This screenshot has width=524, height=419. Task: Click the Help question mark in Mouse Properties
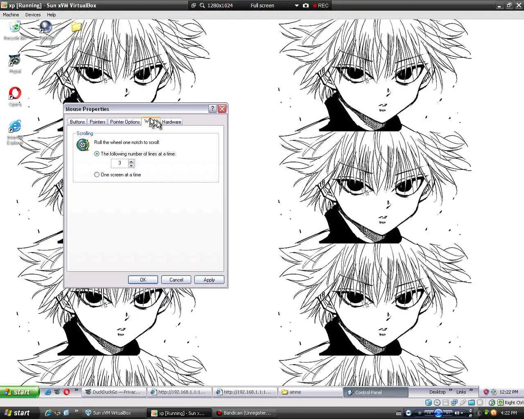pos(212,108)
